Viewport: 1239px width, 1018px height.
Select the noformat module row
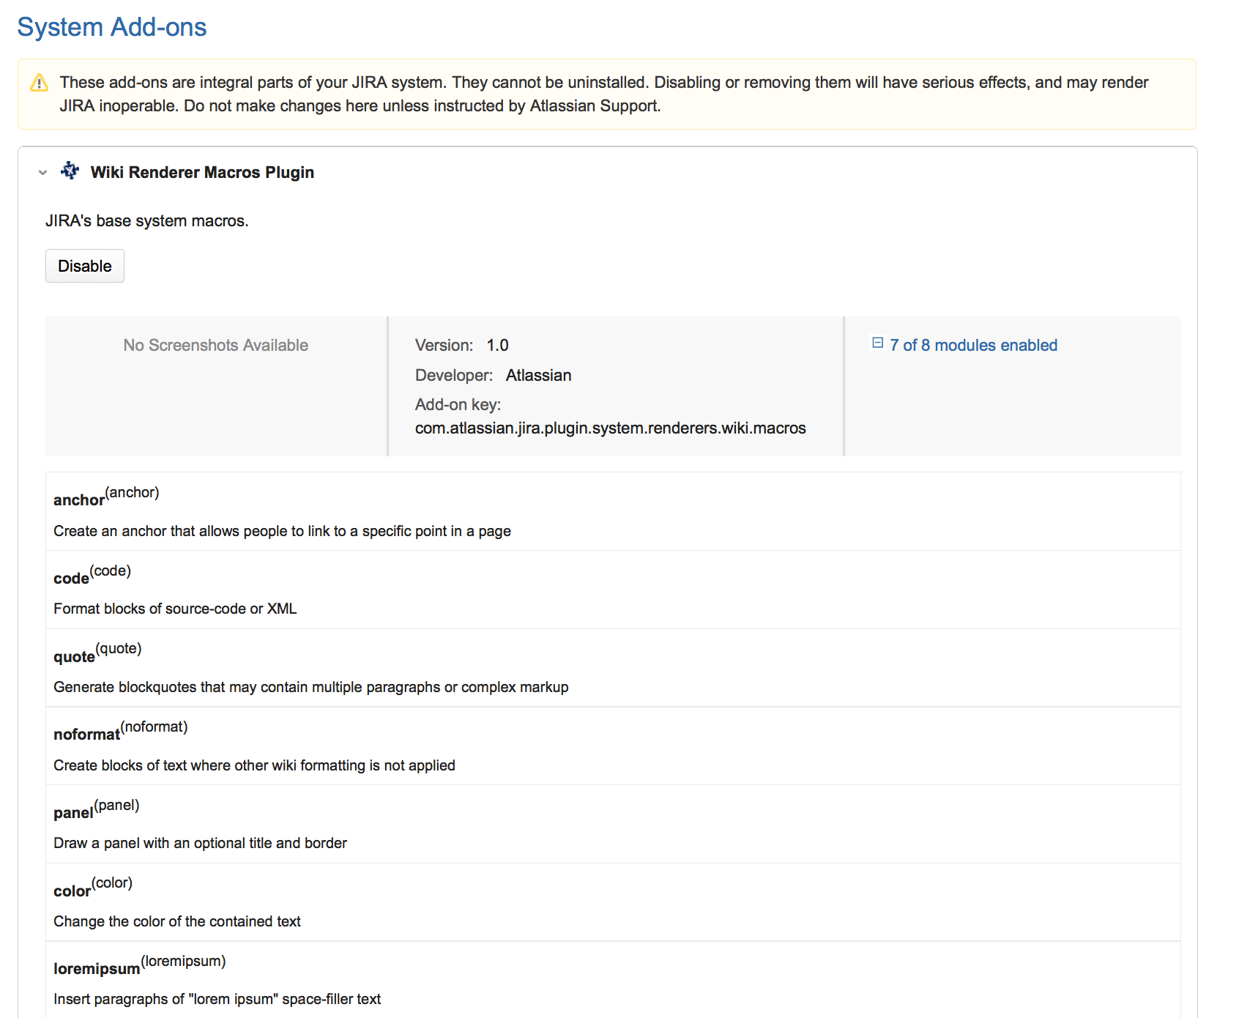click(612, 746)
